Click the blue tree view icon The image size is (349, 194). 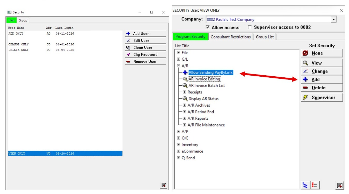pos(305,185)
